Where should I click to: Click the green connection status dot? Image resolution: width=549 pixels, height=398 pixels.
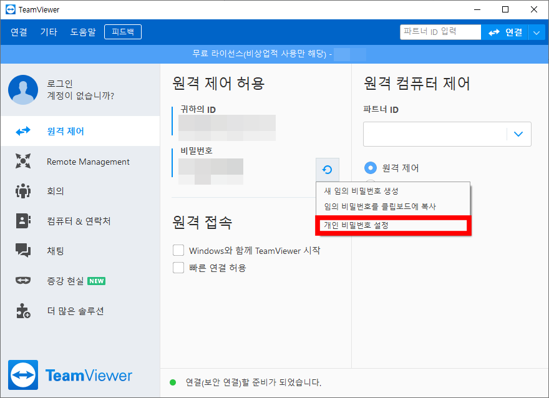[173, 382]
